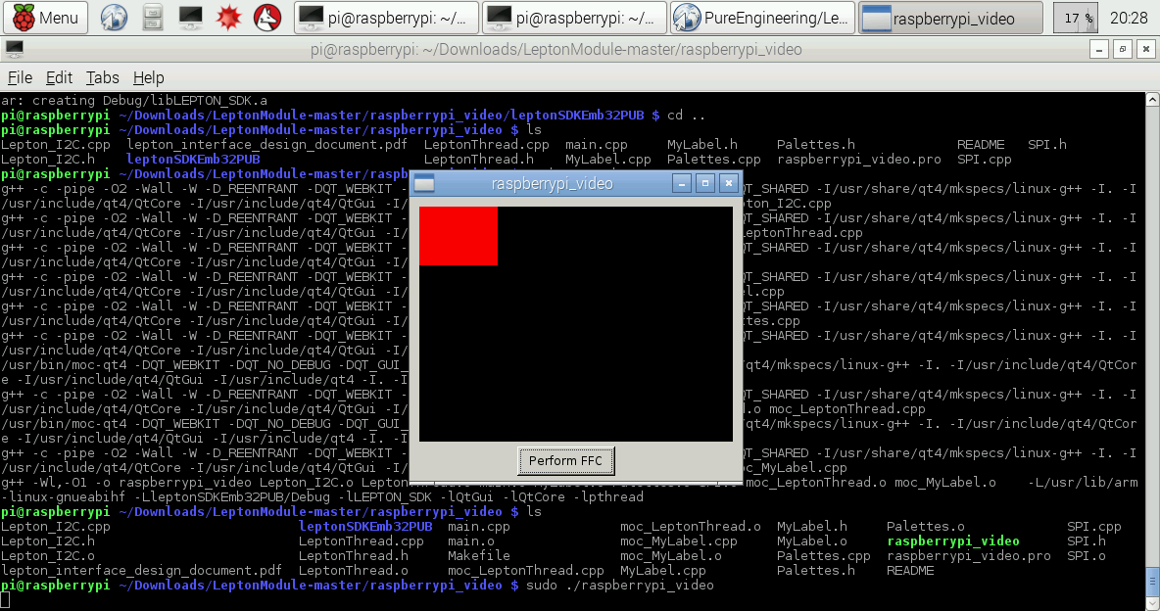Maximize the terminal window
Screen dimensions: 1160x611
point(1123,50)
